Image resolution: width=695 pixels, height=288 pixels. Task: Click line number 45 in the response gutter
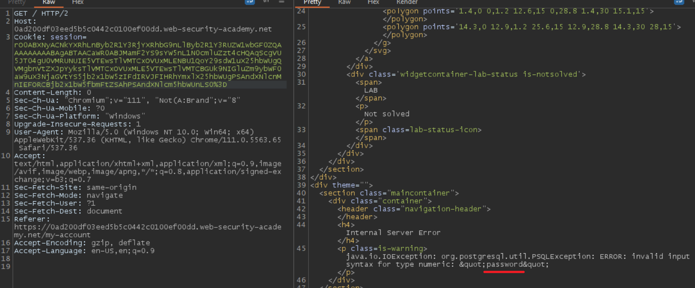coord(301,248)
